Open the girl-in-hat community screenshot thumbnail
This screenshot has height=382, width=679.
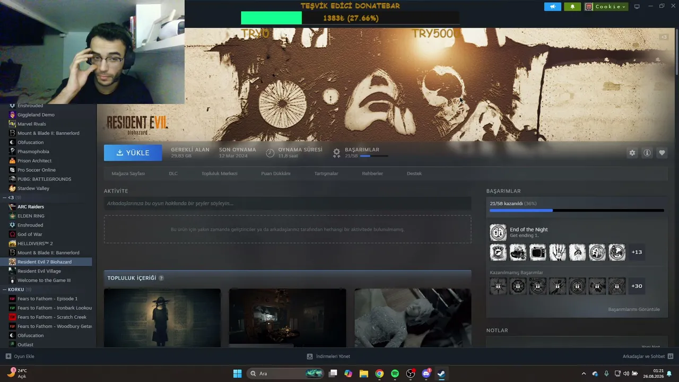pyautogui.click(x=162, y=318)
